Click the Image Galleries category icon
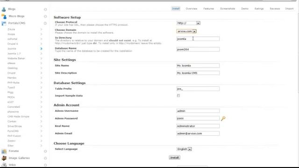This screenshot has height=168, width=299. click(4, 158)
